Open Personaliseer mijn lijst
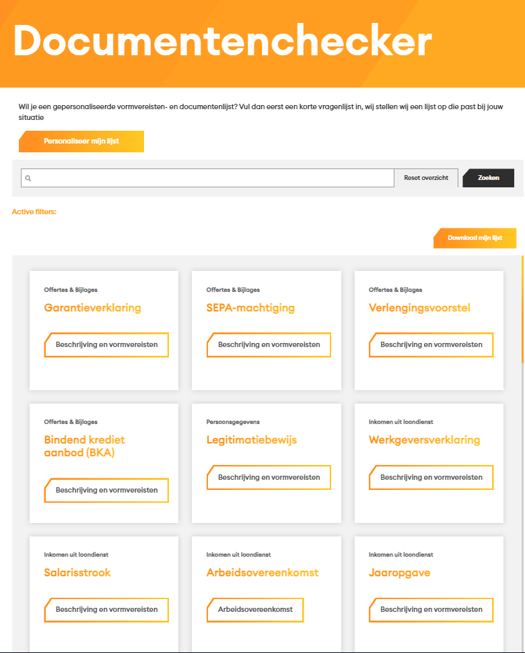The height and width of the screenshot is (653, 525). [81, 142]
